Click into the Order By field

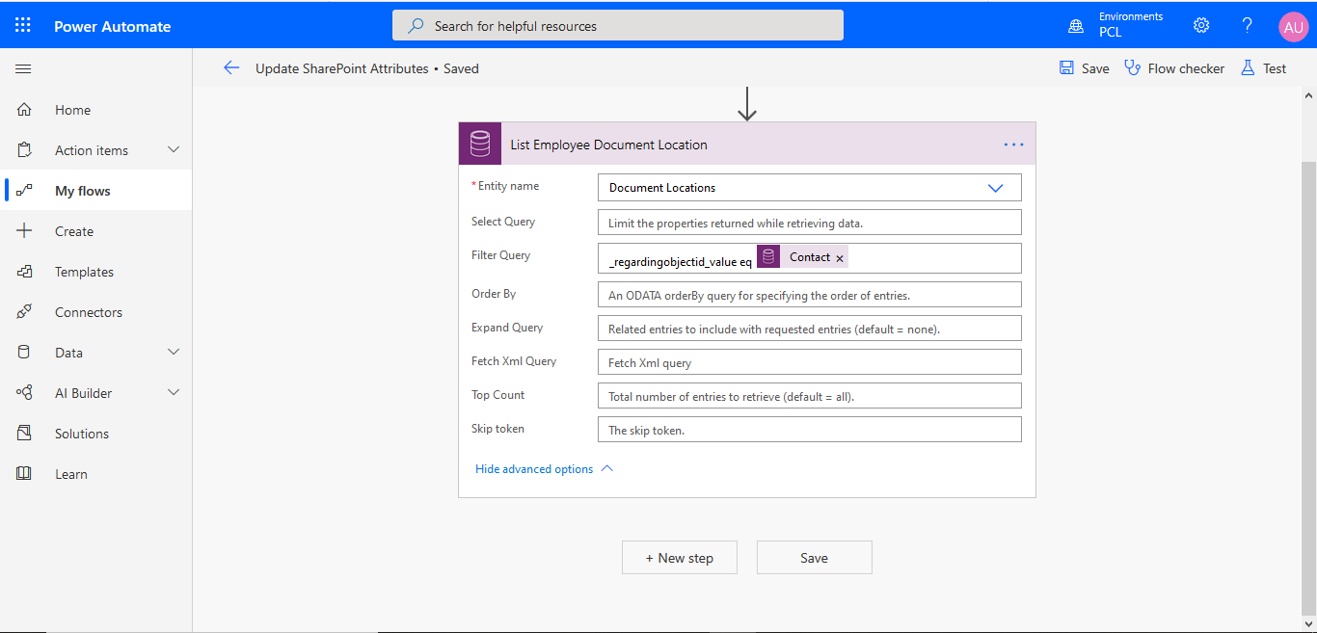(x=809, y=295)
